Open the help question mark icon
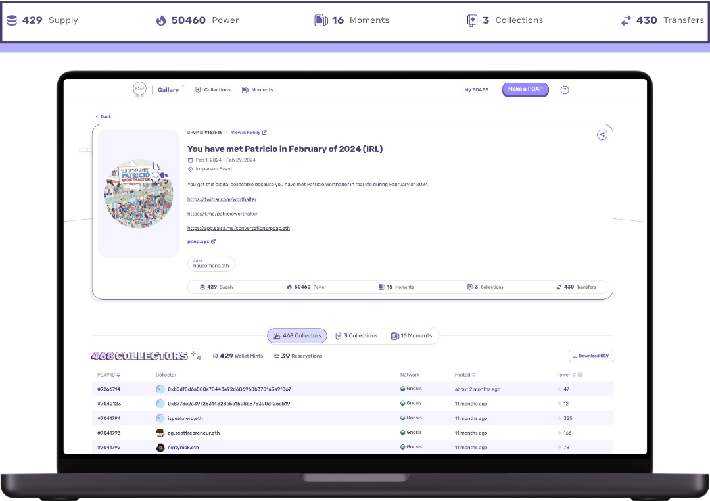The width and height of the screenshot is (710, 501). point(564,90)
